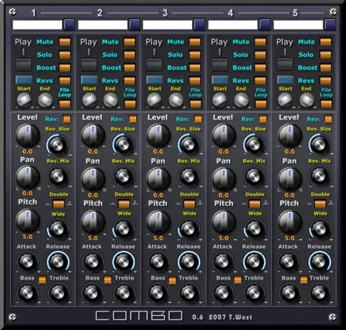This screenshot has height=330, width=346.
Task: Click the Pan knob in channel 3
Action: click(x=158, y=179)
